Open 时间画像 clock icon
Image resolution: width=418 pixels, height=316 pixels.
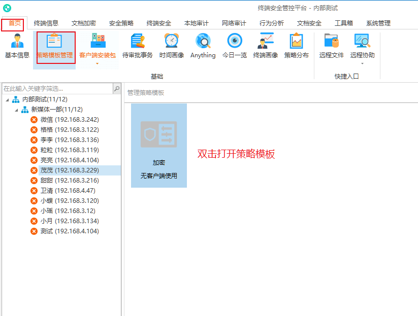point(171,41)
